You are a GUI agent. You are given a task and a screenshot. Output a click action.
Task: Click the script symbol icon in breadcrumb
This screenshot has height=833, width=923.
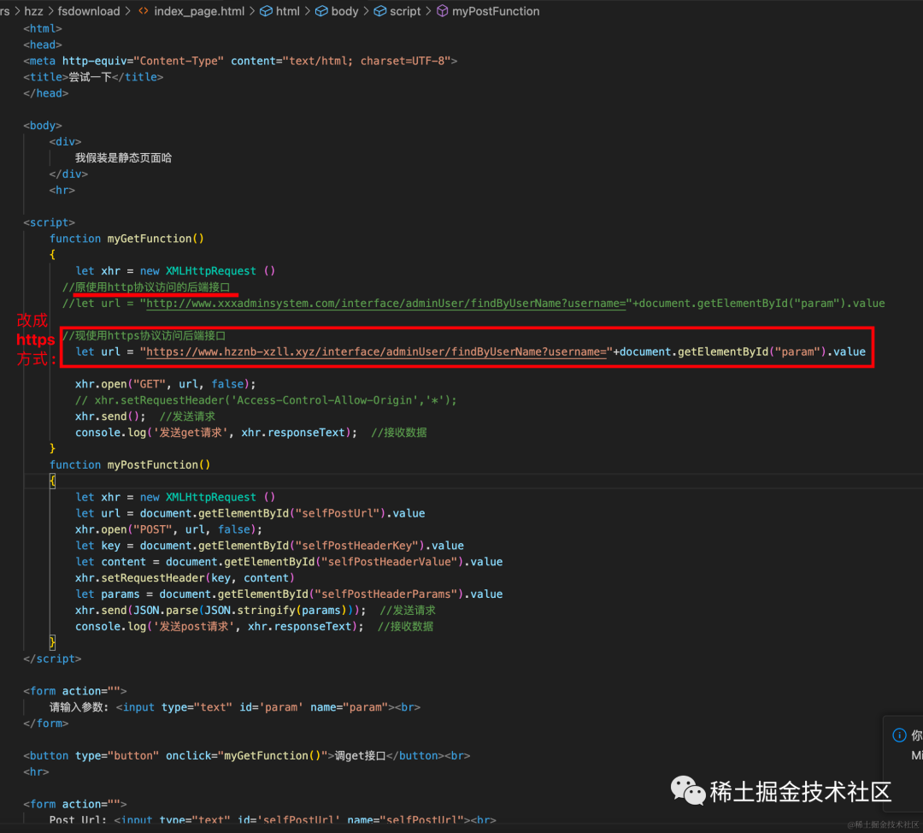pyautogui.click(x=380, y=11)
